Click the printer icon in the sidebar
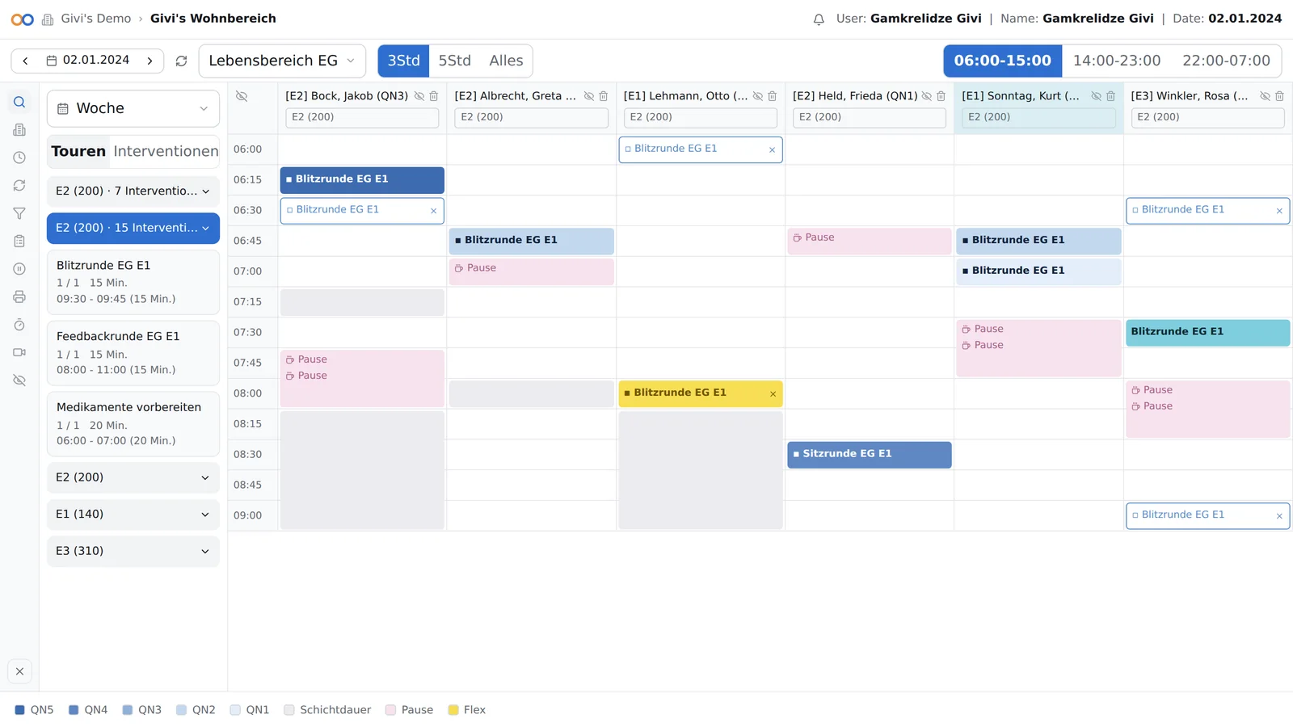This screenshot has height=727, width=1293. (x=19, y=297)
